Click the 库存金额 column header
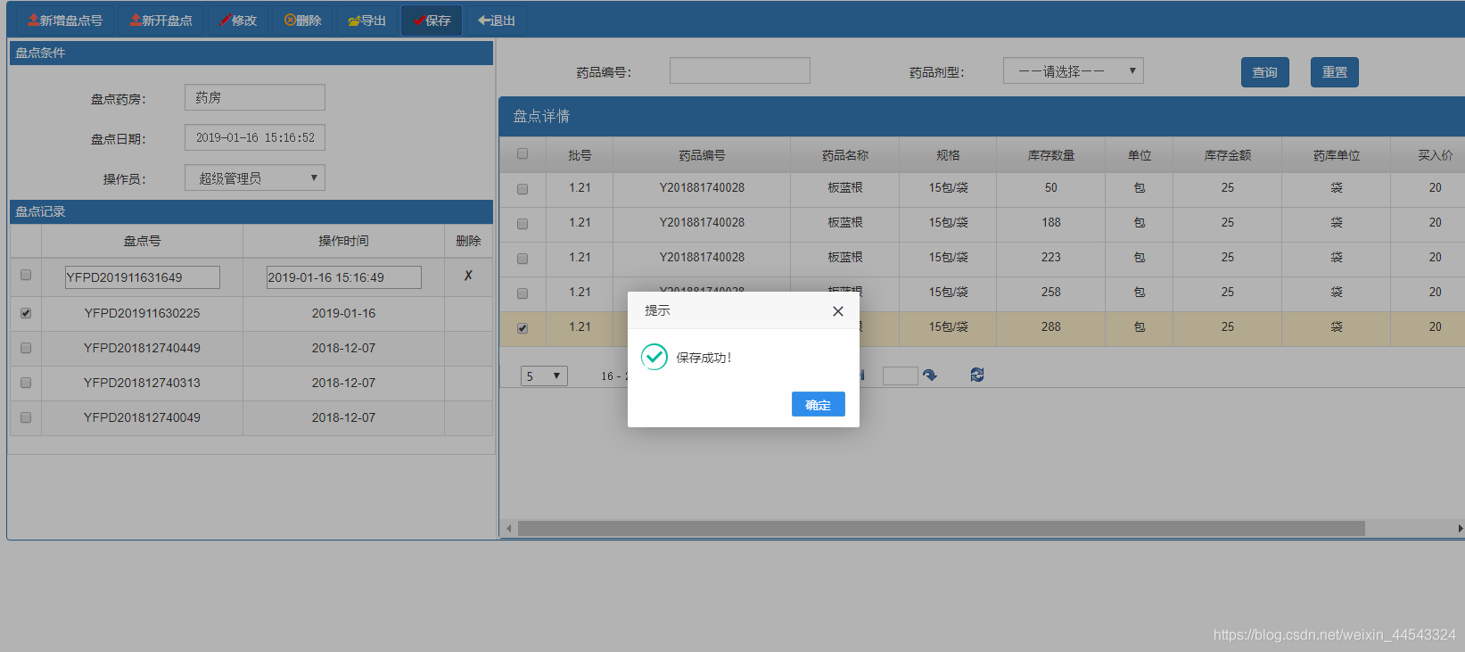This screenshot has height=652, width=1465. [x=1228, y=155]
